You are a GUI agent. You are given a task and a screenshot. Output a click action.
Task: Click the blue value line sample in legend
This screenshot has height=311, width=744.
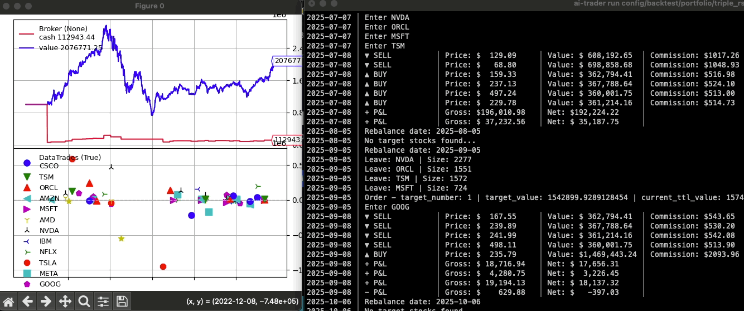[x=27, y=48]
